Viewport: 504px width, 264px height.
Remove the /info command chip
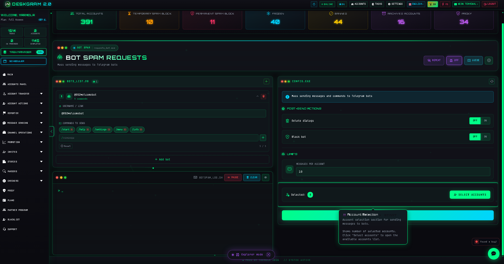pyautogui.click(x=141, y=129)
